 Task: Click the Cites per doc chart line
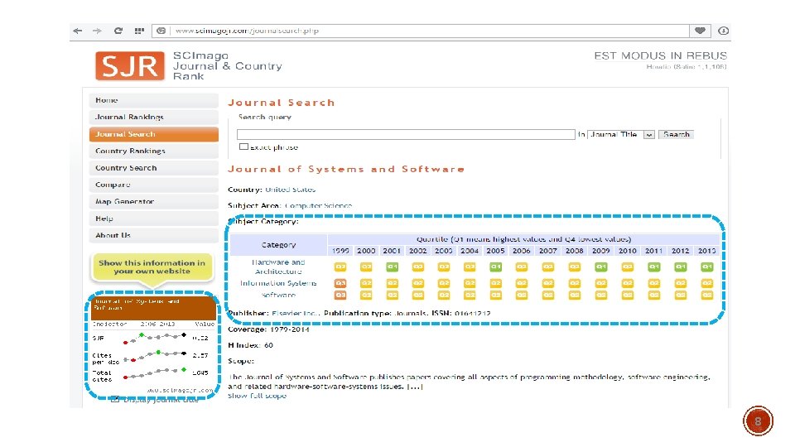click(x=155, y=356)
